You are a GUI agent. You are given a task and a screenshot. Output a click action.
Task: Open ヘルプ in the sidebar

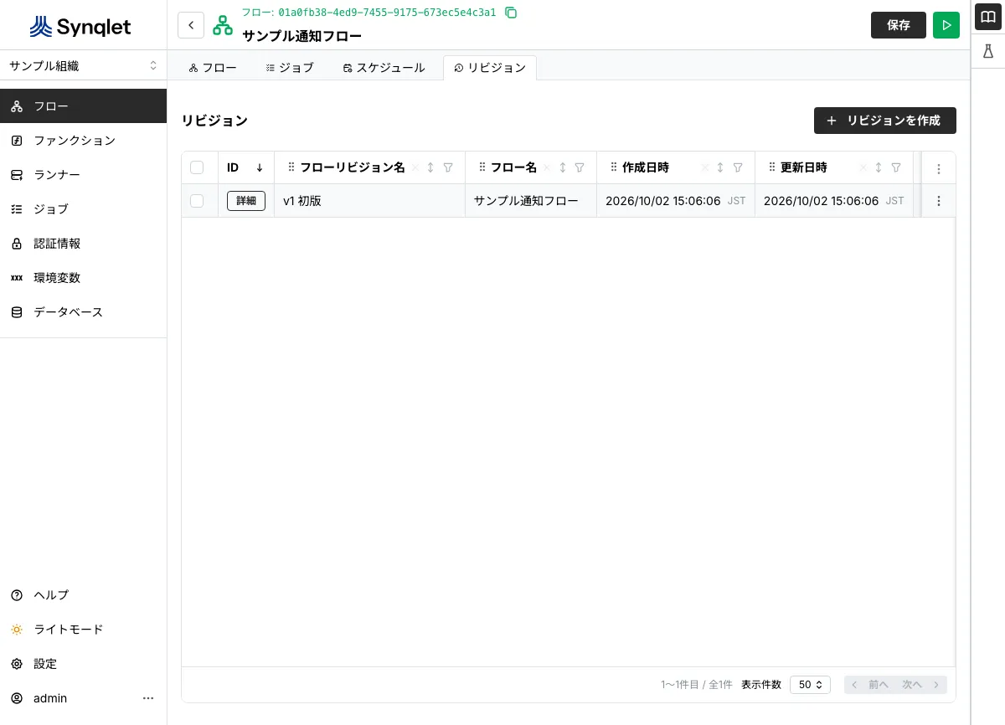tap(83, 595)
